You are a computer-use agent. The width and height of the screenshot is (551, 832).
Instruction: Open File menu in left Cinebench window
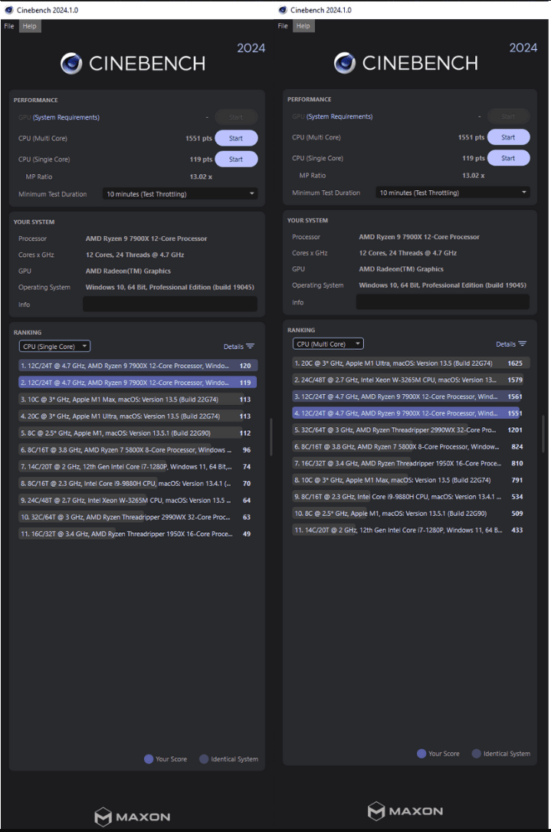[x=9, y=26]
